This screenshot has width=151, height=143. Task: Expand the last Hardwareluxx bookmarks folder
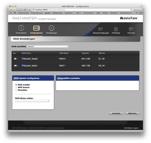[126, 13]
